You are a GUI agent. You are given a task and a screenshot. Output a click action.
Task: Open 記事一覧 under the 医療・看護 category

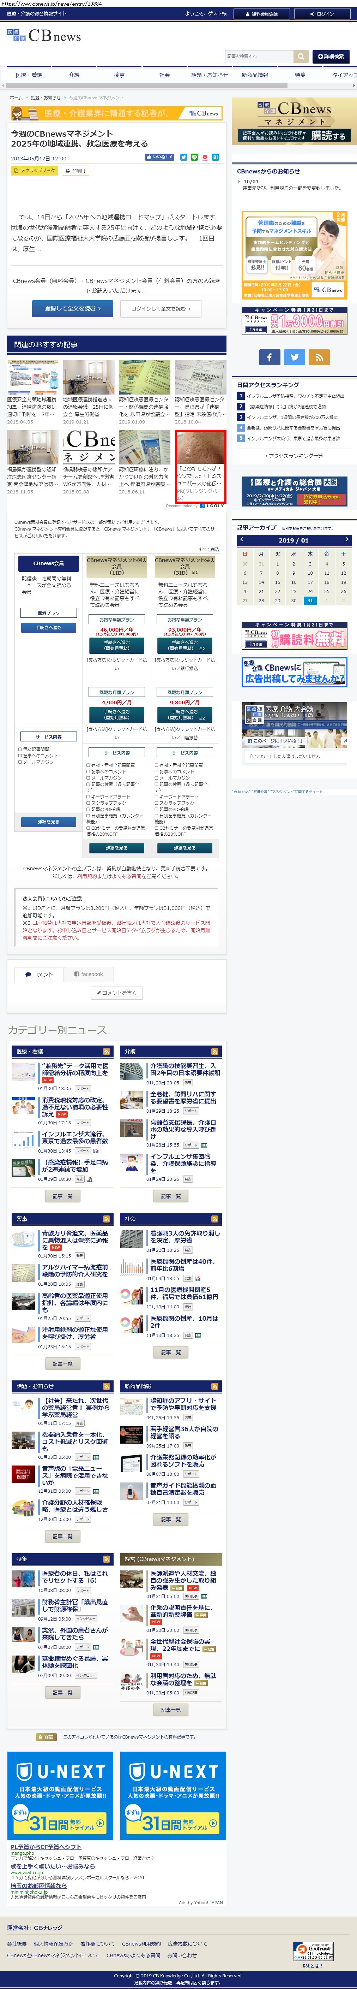(62, 1196)
